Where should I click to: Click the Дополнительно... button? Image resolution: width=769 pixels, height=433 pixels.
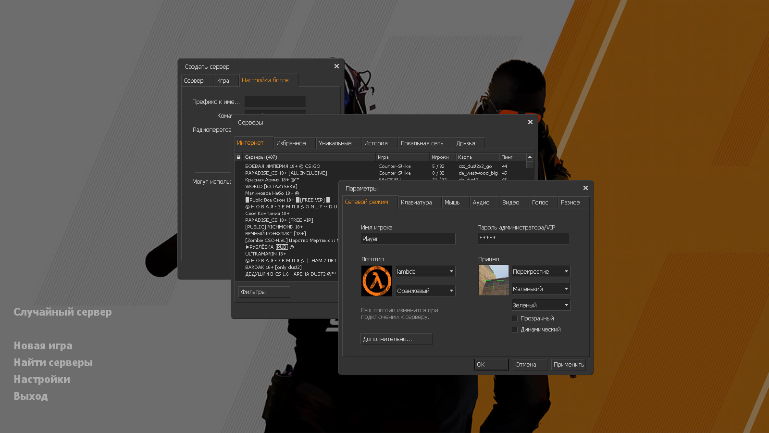click(x=396, y=339)
